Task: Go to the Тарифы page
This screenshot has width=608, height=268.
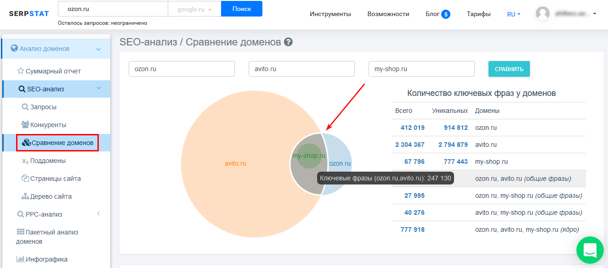Action: 478,14
